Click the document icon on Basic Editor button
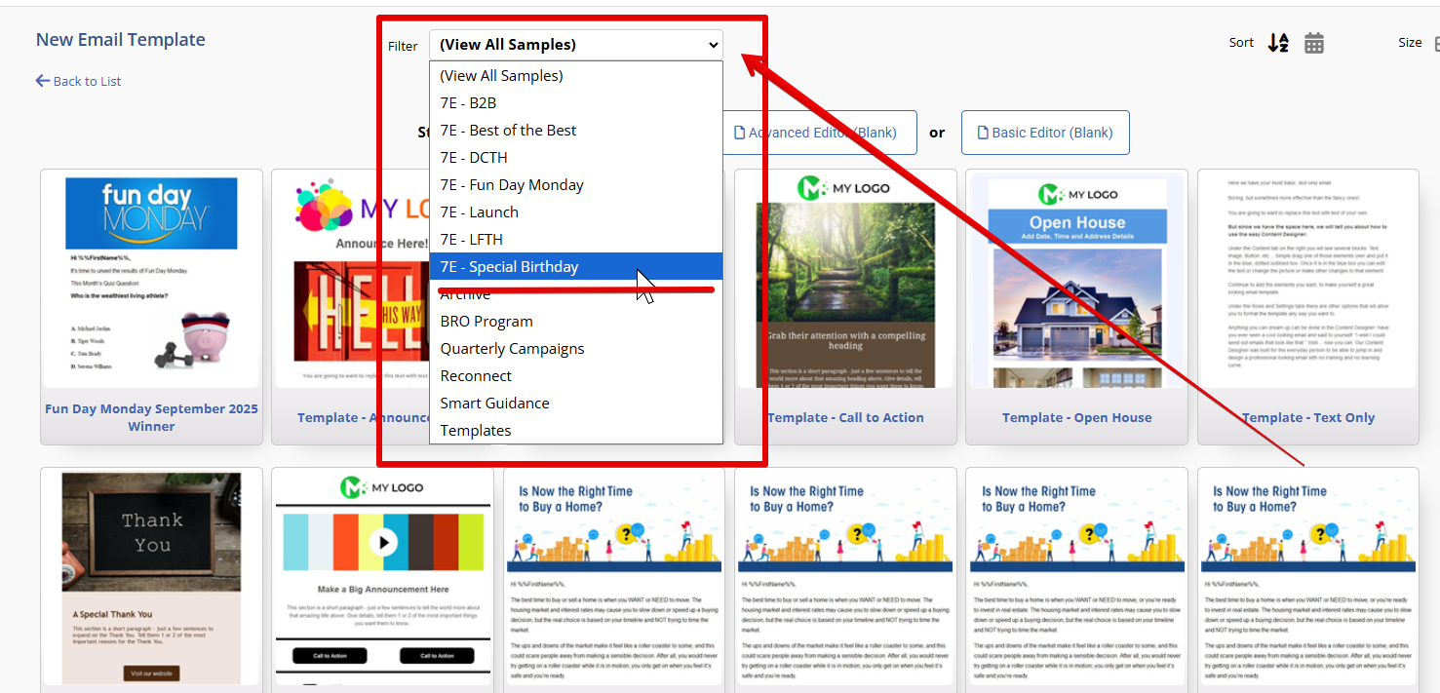Screen dimensions: 1440x693 coord(984,133)
